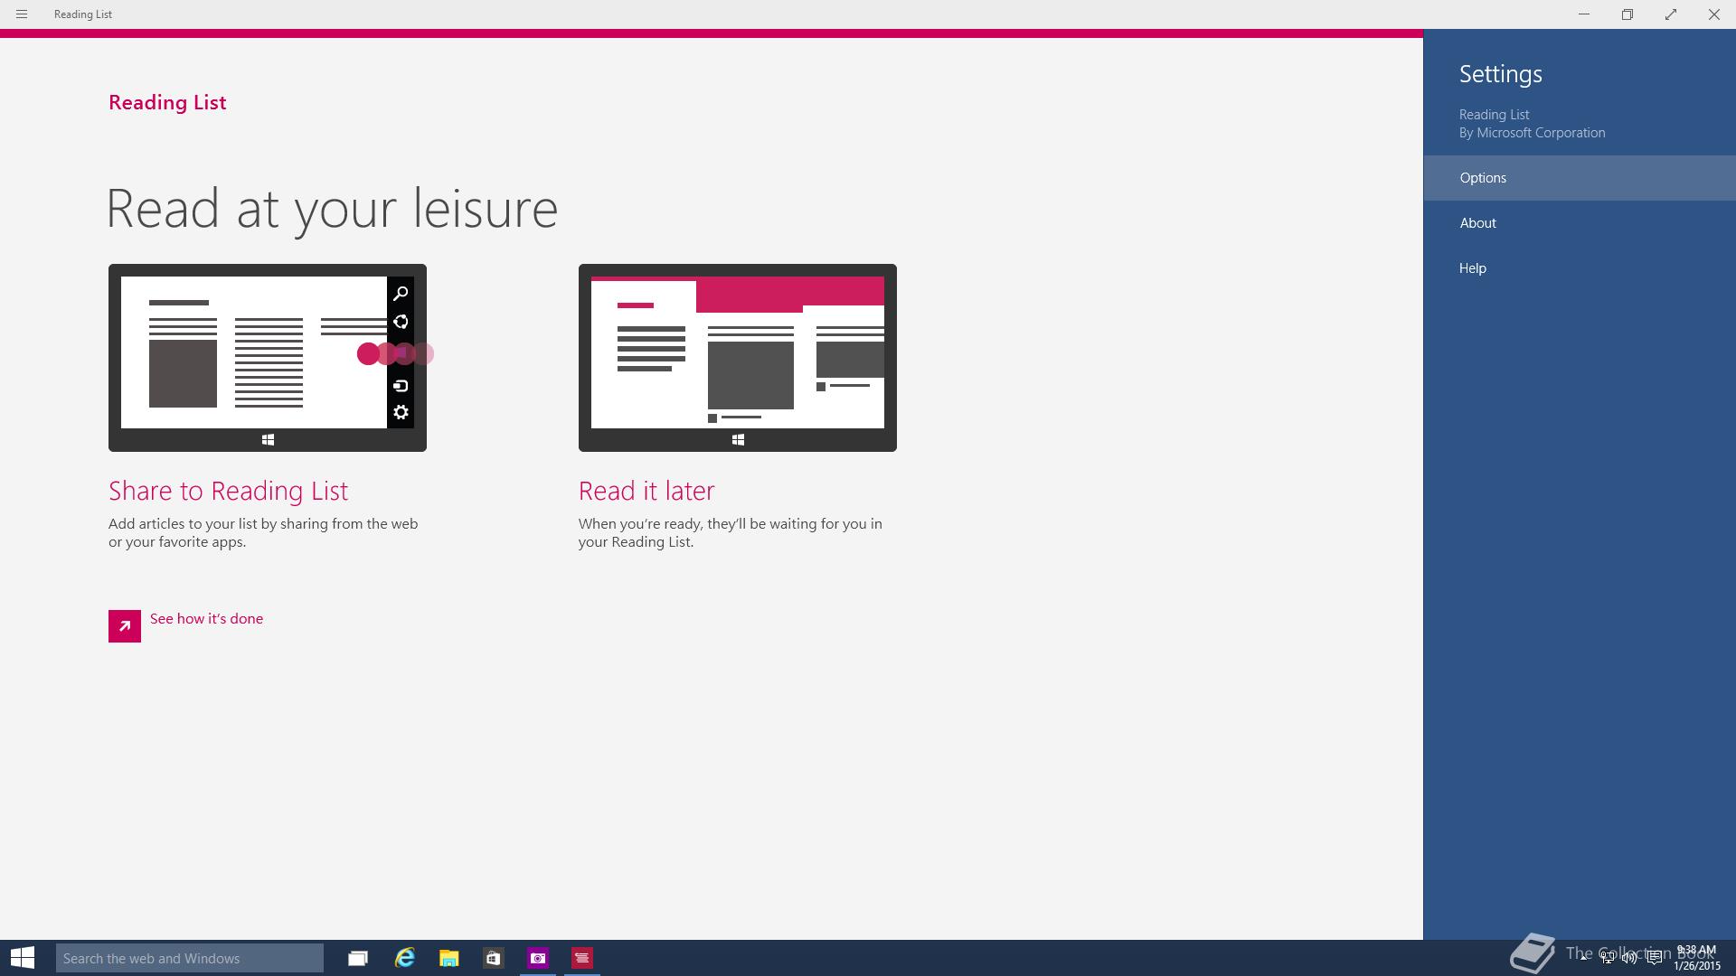Viewport: 1736px width, 976px height.
Task: Open File Explorer from taskbar
Action: [448, 958]
